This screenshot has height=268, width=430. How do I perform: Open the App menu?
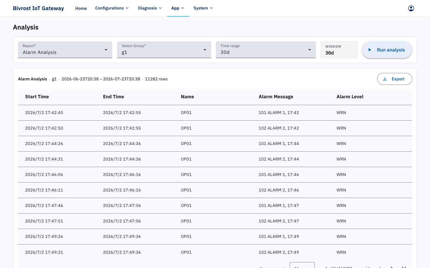tap(178, 8)
